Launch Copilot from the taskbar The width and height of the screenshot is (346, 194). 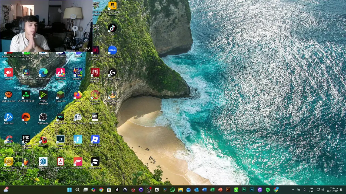point(93,190)
